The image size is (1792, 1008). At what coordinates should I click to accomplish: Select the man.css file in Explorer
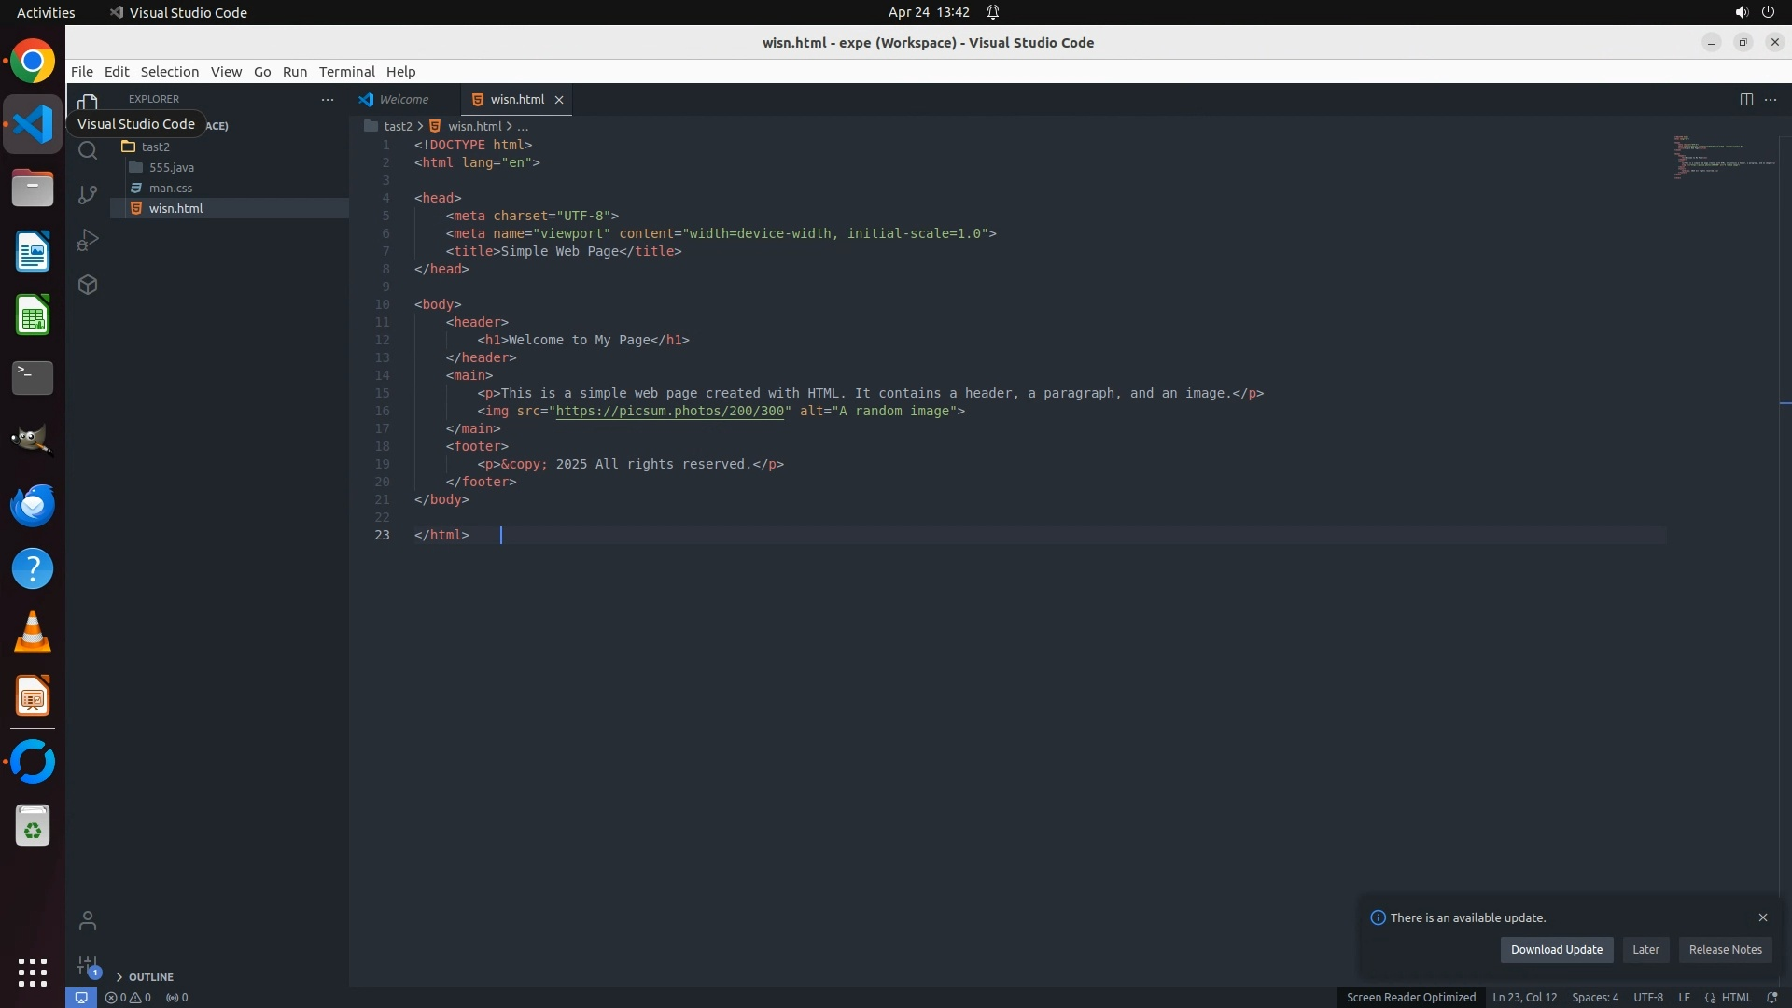point(171,188)
